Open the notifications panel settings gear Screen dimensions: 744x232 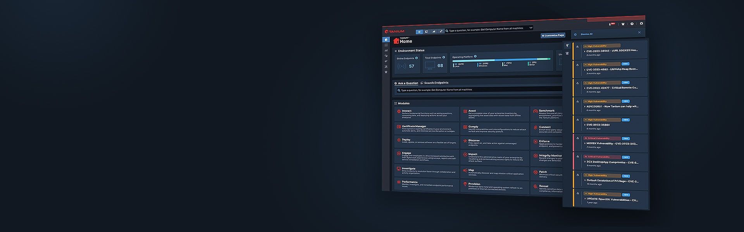(x=575, y=34)
